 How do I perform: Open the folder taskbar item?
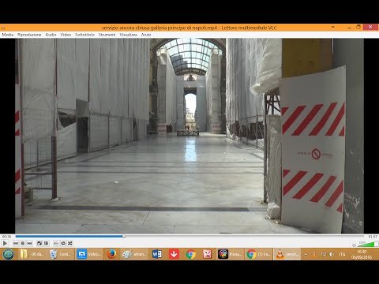tap(32, 254)
